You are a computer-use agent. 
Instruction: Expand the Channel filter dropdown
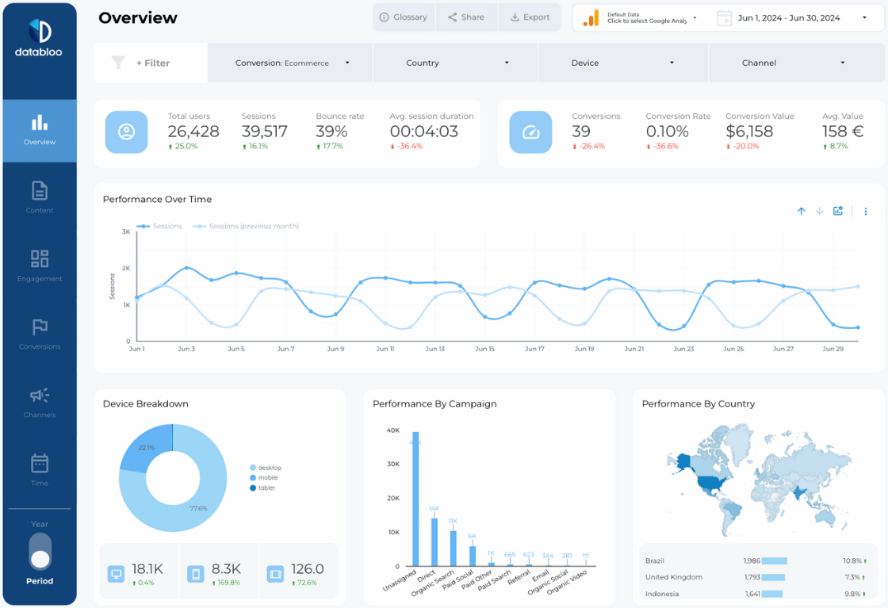[795, 63]
